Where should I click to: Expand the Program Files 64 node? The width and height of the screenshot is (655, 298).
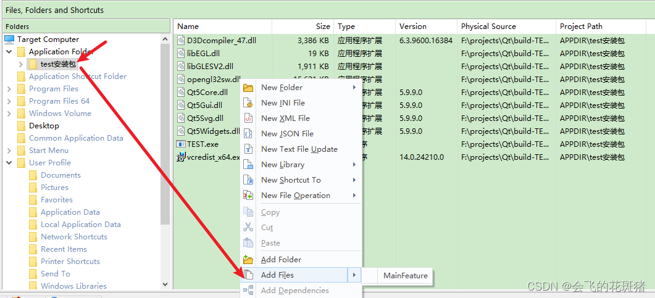pyautogui.click(x=9, y=101)
